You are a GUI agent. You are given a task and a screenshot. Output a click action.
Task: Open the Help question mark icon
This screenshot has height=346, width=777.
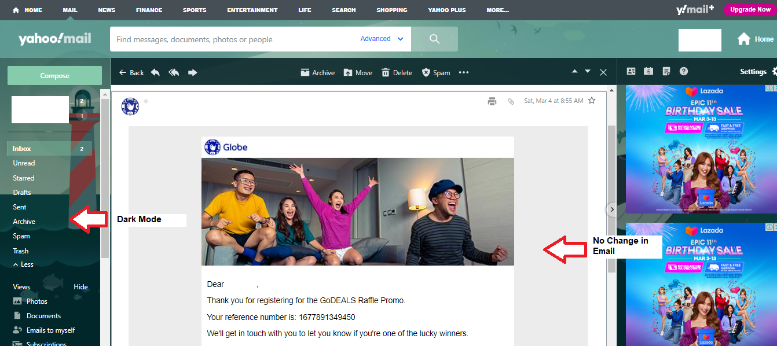point(684,71)
